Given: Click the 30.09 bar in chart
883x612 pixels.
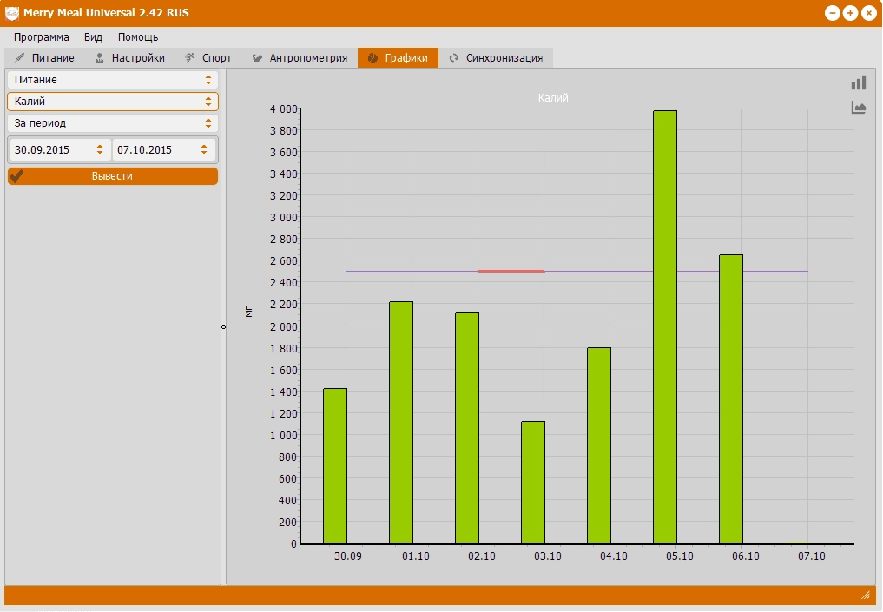Looking at the screenshot, I should tap(335, 466).
